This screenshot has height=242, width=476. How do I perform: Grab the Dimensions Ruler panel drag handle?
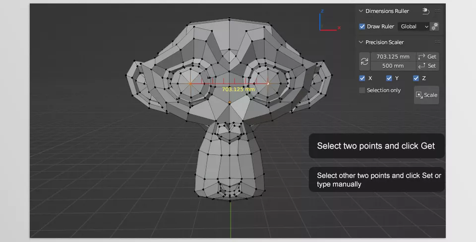[x=437, y=11]
